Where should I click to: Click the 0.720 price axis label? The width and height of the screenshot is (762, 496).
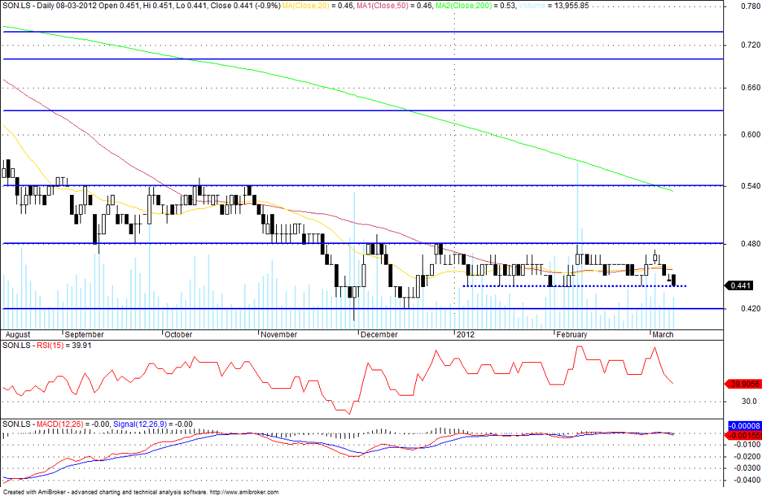point(751,45)
